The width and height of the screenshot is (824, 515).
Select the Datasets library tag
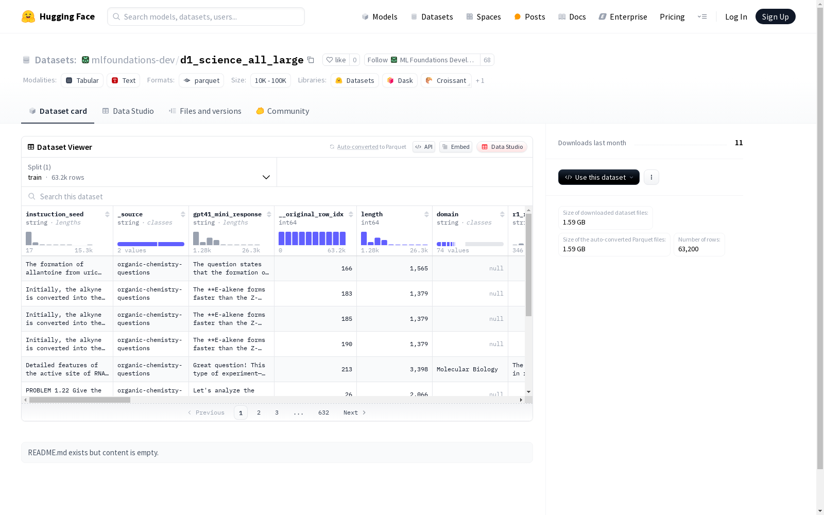[355, 80]
